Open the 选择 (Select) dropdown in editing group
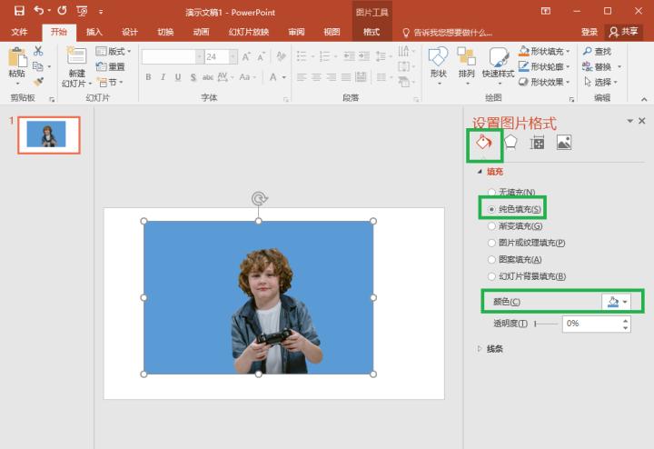The width and height of the screenshot is (654, 449). [x=600, y=82]
